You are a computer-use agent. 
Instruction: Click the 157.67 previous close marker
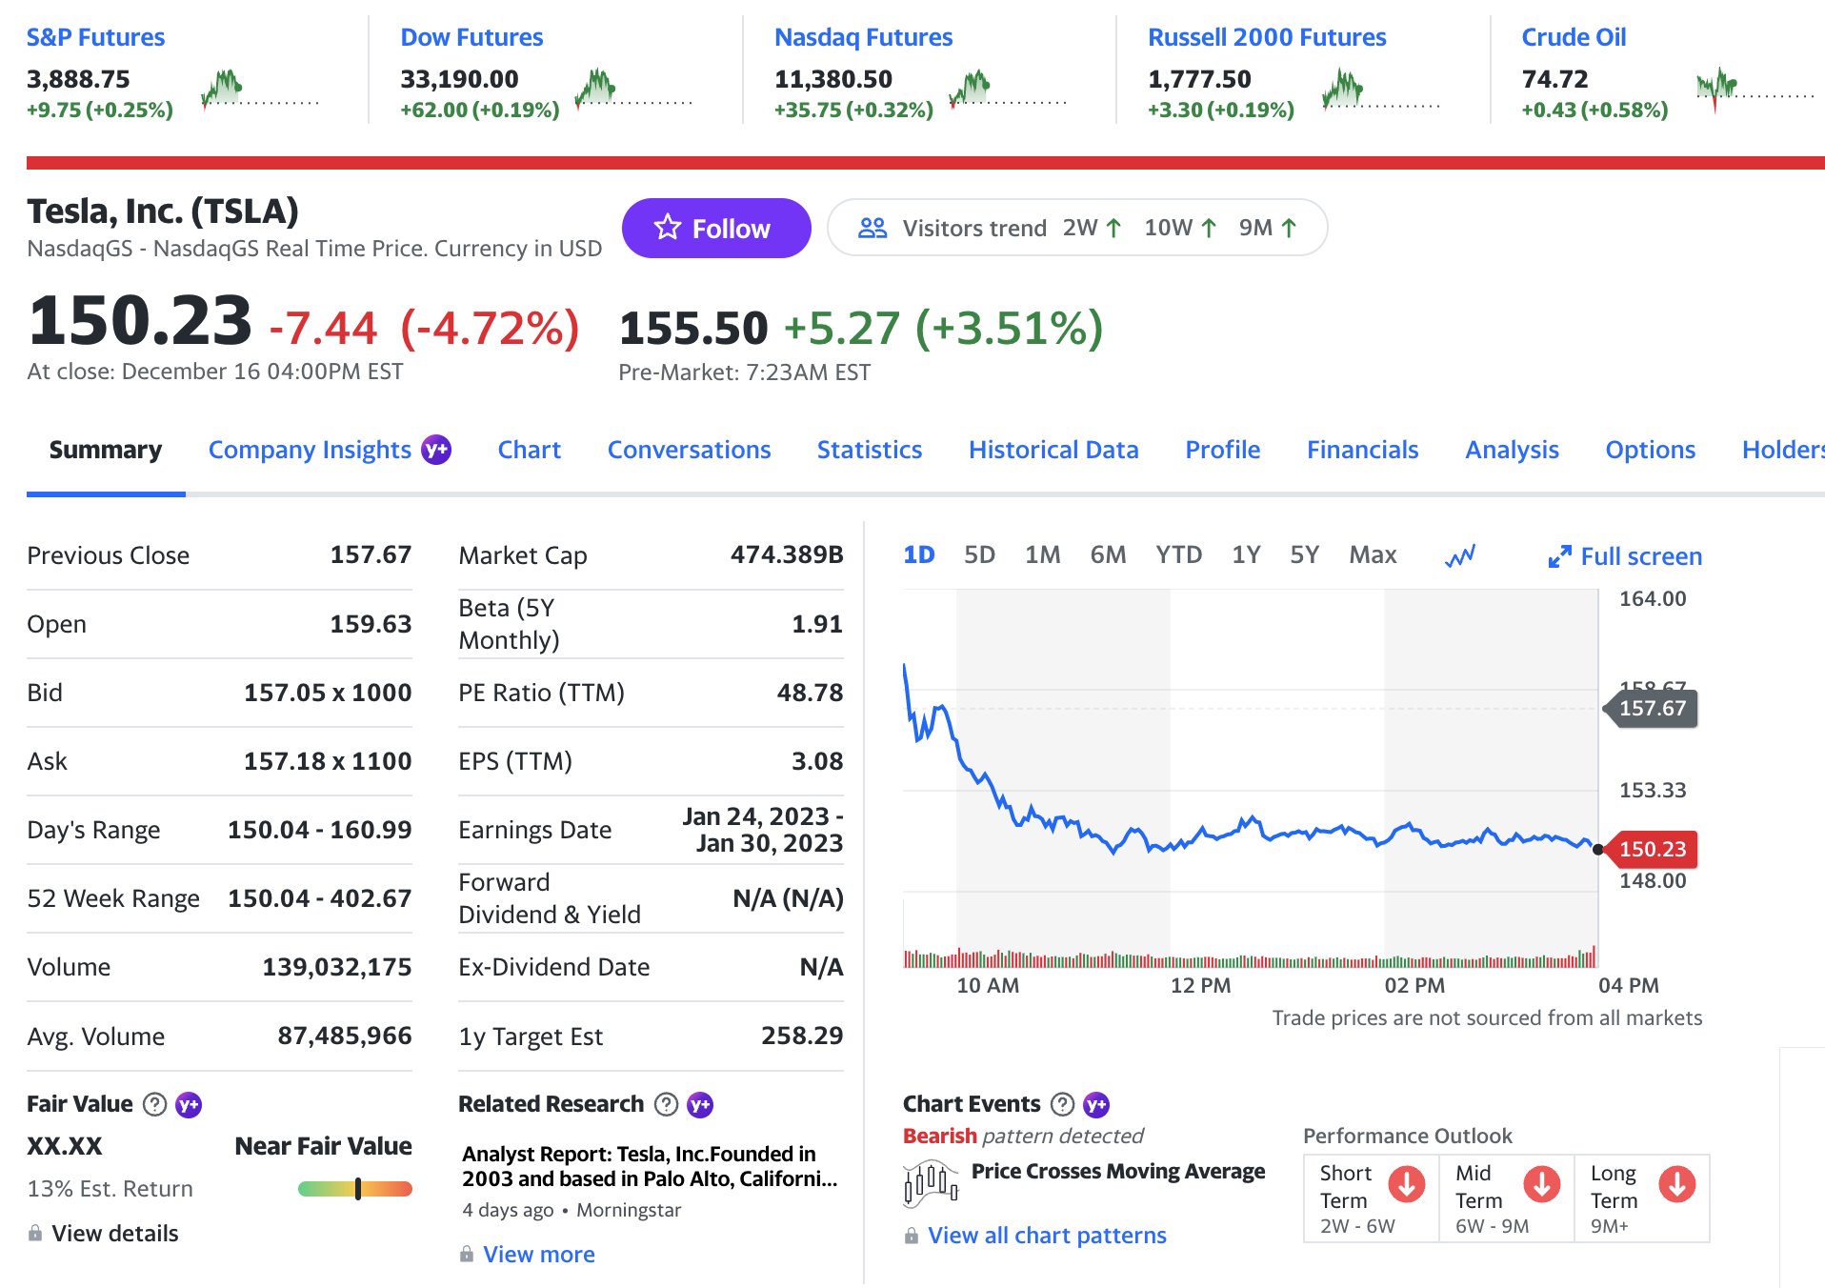pyautogui.click(x=1653, y=708)
